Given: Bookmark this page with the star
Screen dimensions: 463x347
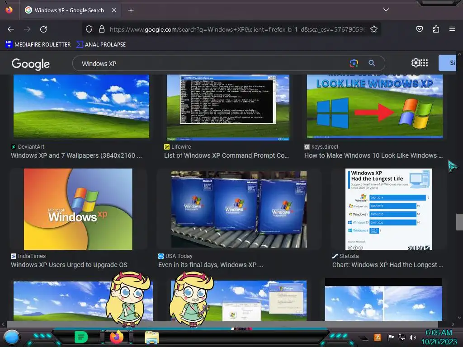Looking at the screenshot, I should coord(374,29).
